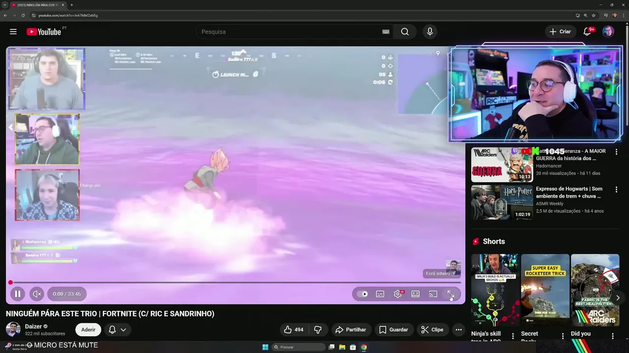The image size is (629, 353).
Task: Open the Windows Start menu
Action: [x=265, y=347]
